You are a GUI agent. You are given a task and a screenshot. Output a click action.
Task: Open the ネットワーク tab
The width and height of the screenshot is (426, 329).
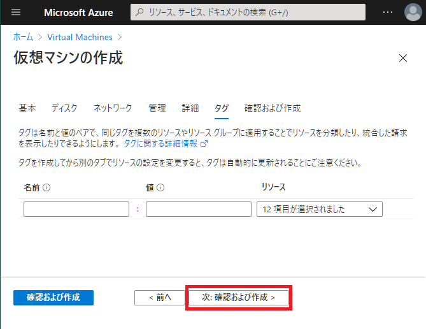[113, 108]
